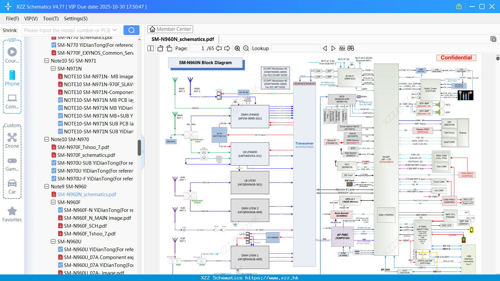Click the tree panel vertical scrollbar thumb
Image resolution: width=500 pixels, height=281 pixels.
[139, 148]
